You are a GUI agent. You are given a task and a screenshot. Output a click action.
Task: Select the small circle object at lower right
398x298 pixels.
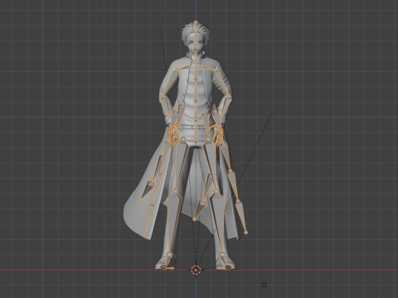pyautogui.click(x=264, y=285)
